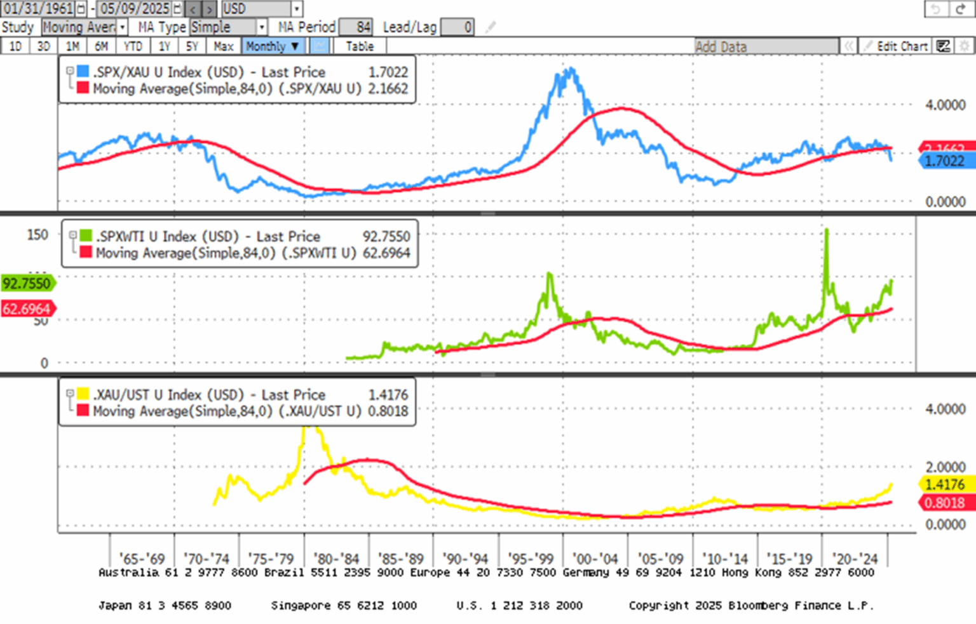Click the end date calendar icon

176,9
